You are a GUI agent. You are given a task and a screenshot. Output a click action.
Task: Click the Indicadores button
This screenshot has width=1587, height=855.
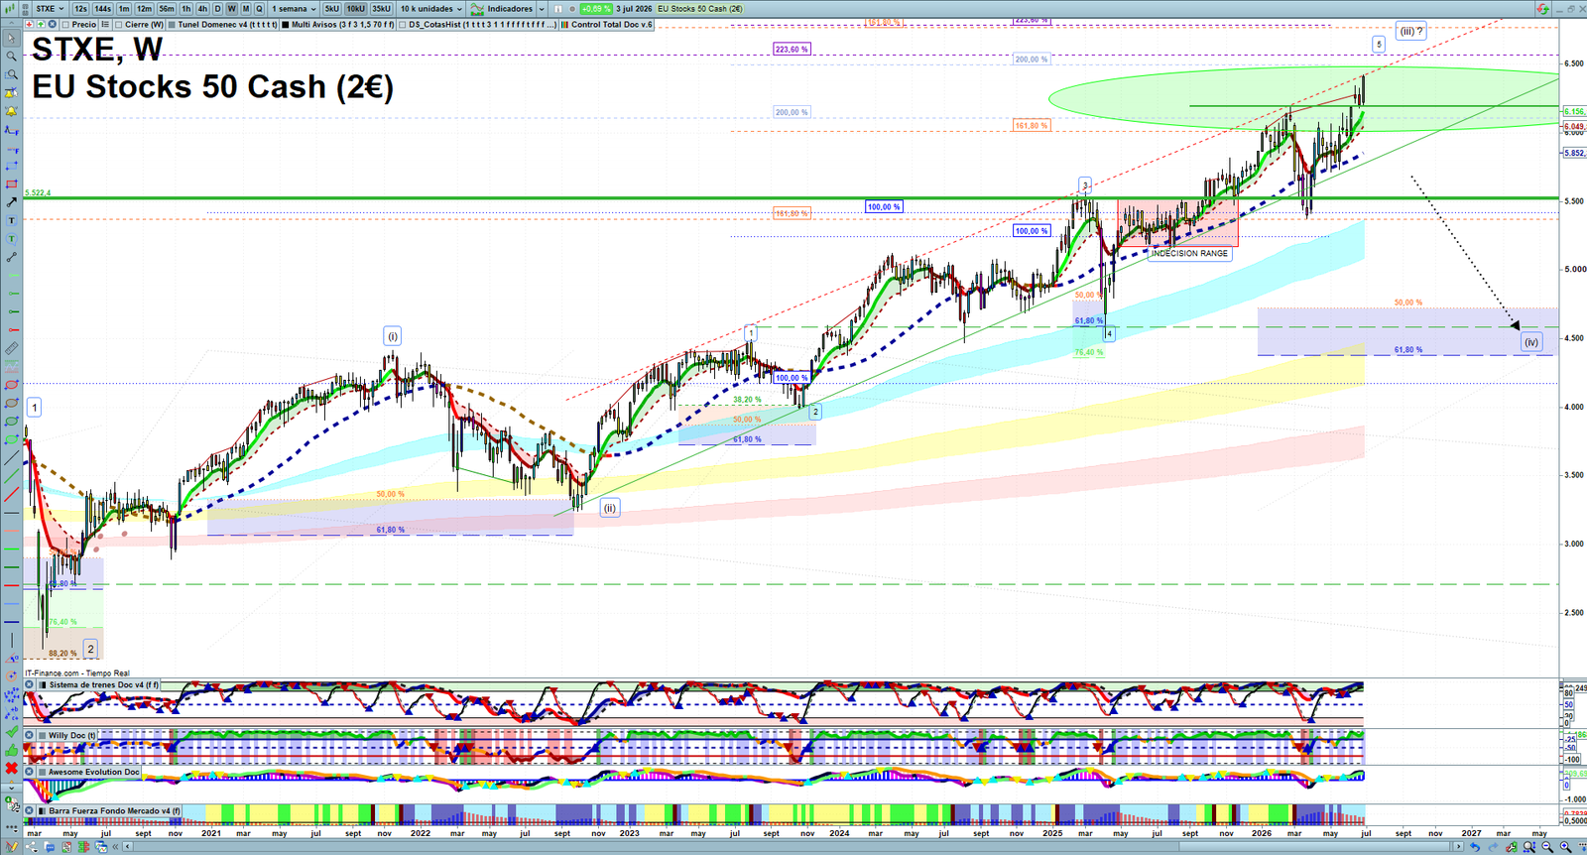(502, 8)
